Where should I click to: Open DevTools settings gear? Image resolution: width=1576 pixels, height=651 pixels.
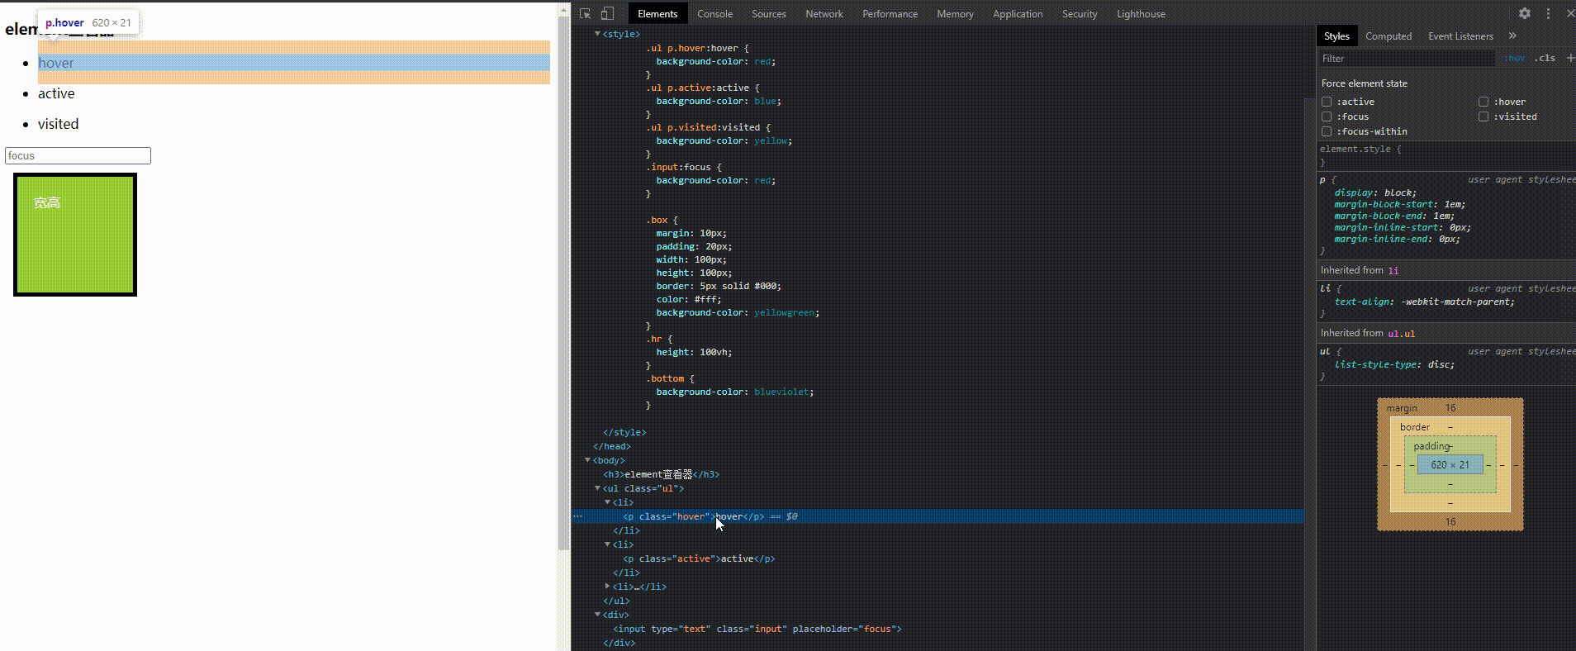coord(1525,14)
